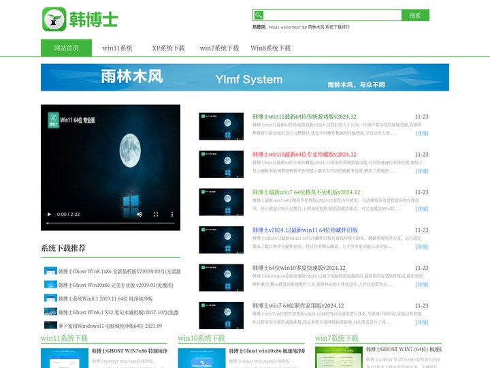Click icon beside Ghost Win8.1x86 全新装机版 row
Viewport: 490px width, 368px height.
[50, 271]
